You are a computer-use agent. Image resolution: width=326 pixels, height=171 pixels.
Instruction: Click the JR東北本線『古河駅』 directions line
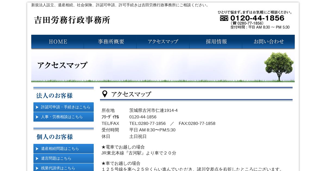point(139,153)
